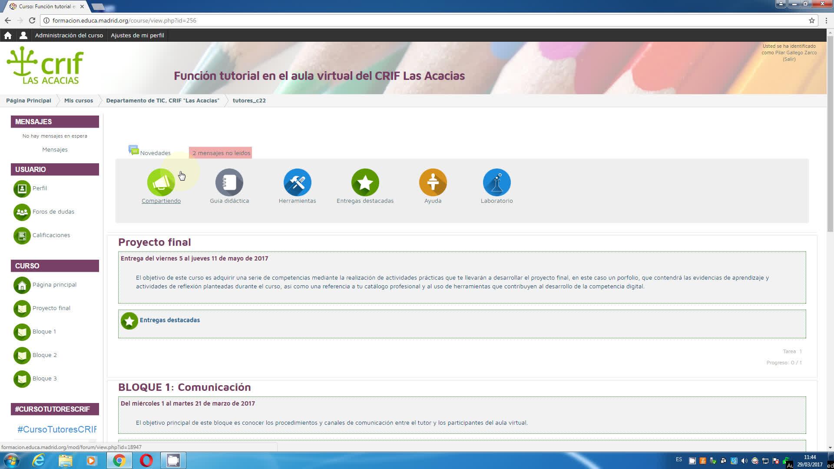The image size is (834, 469).
Task: Click the orange Ayuda icon
Action: [x=433, y=182]
